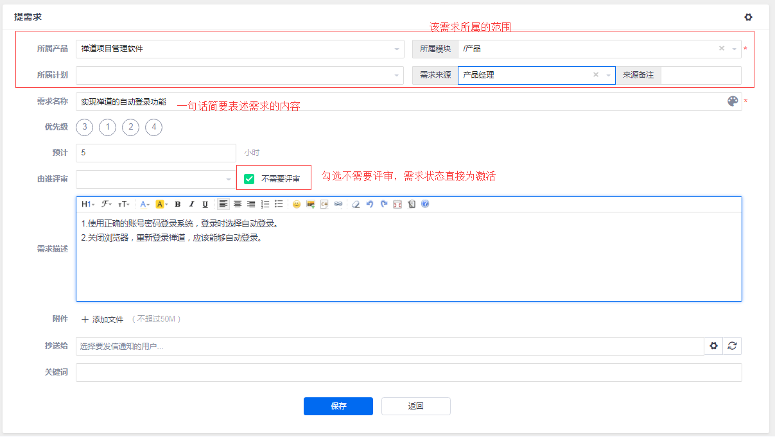Screen dimensions: 775x439
Task: Open the page settings gear icon
Action: [x=748, y=17]
